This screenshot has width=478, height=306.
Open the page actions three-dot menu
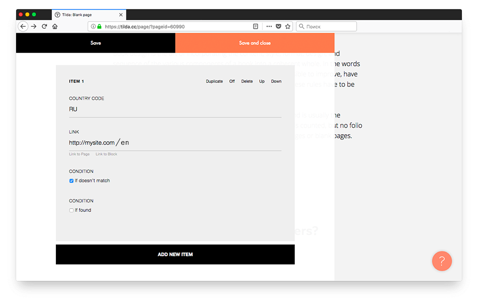coord(269,27)
